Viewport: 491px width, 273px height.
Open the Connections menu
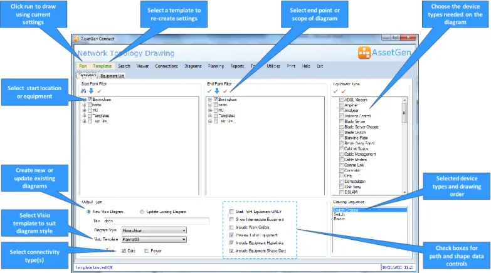(166, 66)
